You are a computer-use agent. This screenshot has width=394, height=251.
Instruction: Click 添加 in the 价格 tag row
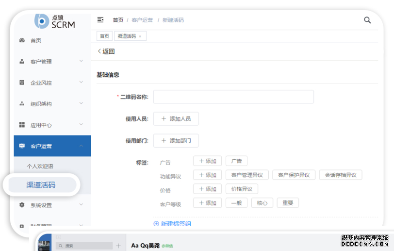208,189
